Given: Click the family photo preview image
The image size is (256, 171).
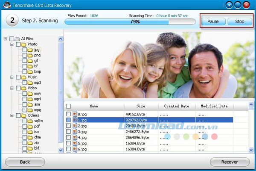Looking at the screenshot, I should (x=155, y=65).
